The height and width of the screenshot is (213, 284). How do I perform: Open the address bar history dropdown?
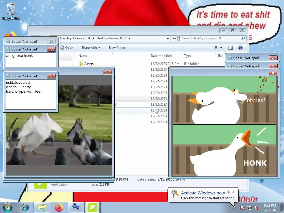pos(168,38)
